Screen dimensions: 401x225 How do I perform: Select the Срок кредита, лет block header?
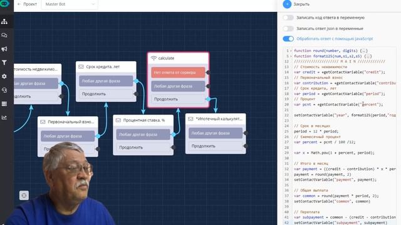[106, 67]
